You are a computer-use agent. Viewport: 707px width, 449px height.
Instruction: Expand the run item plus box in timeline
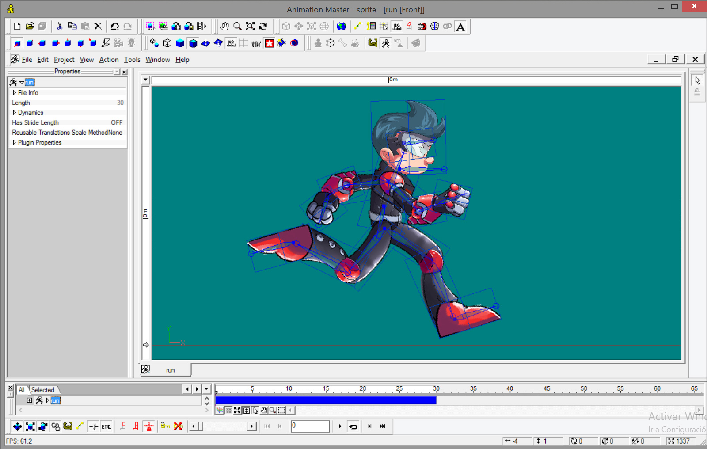pyautogui.click(x=30, y=400)
